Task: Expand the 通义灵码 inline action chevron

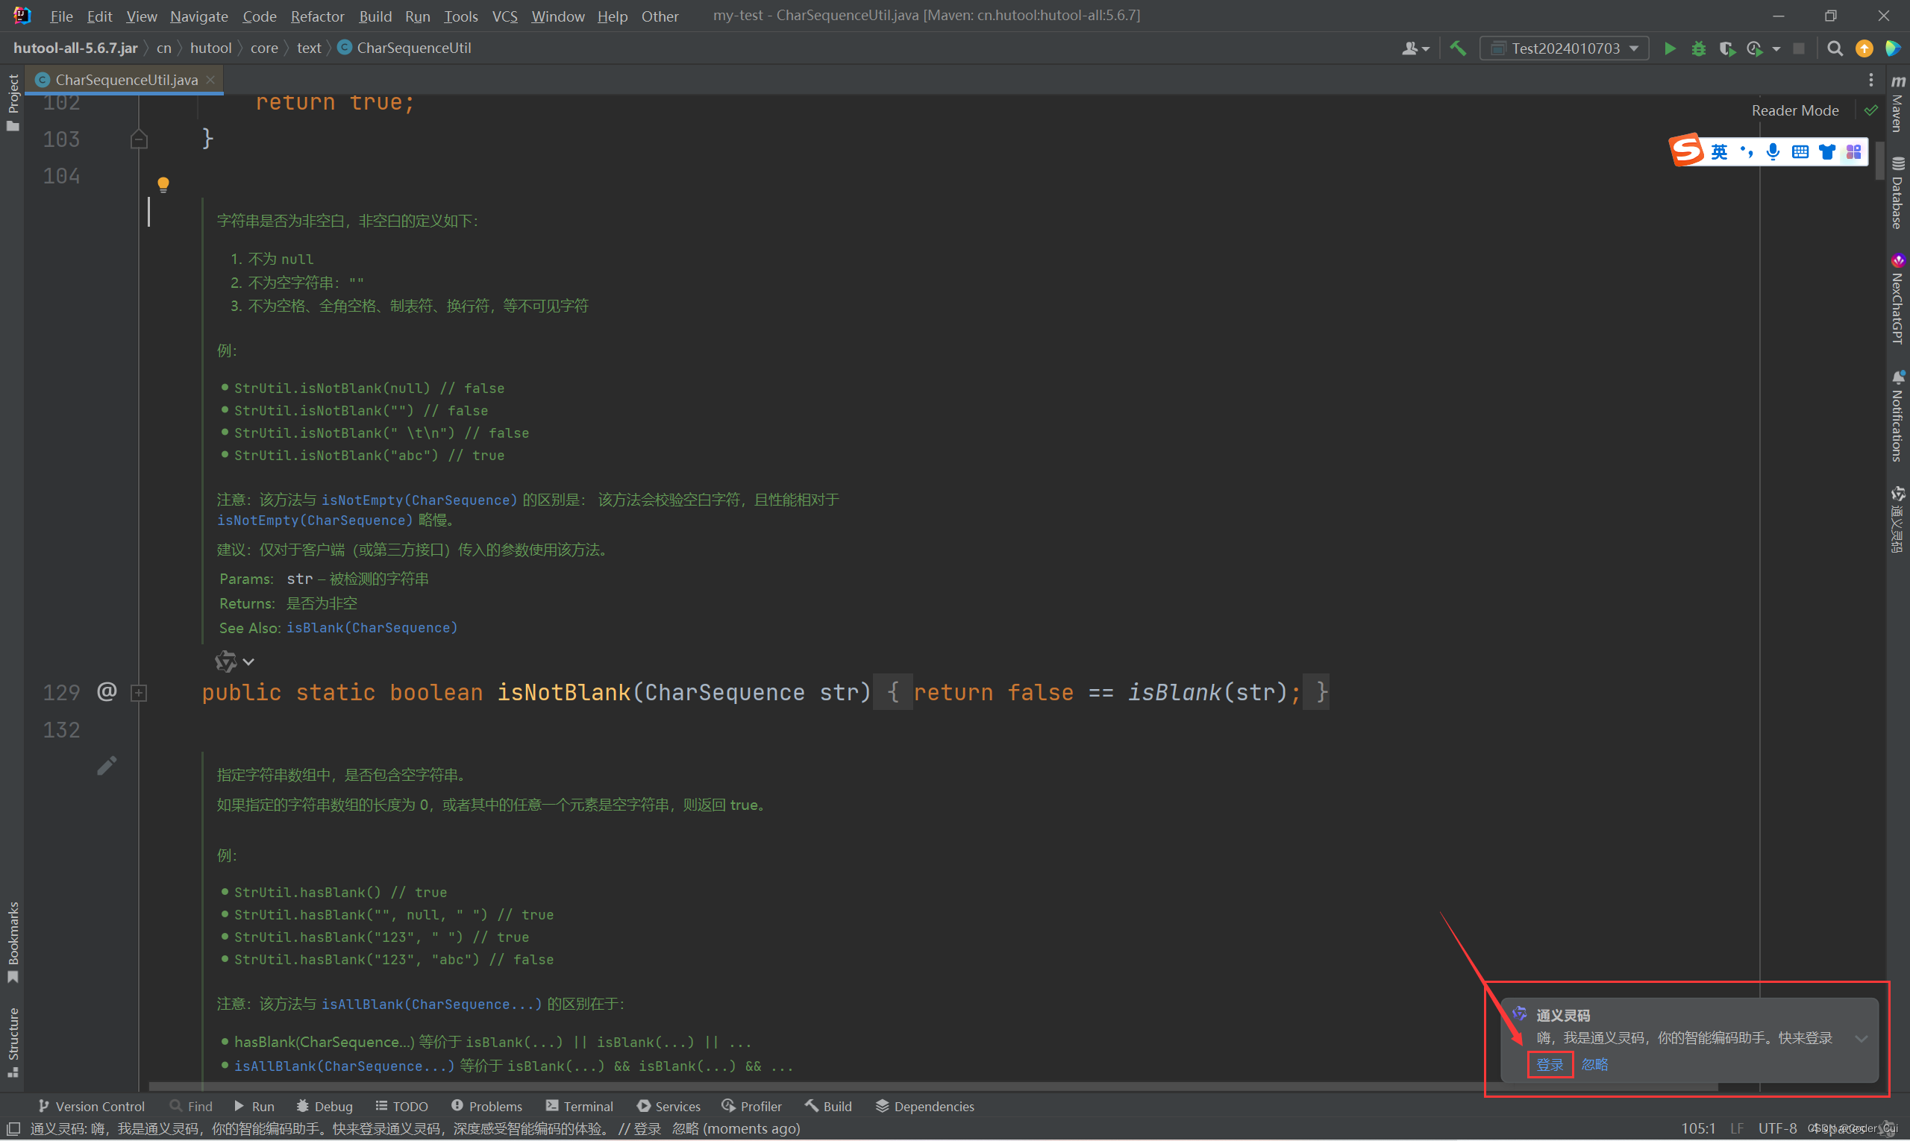Action: point(248,662)
